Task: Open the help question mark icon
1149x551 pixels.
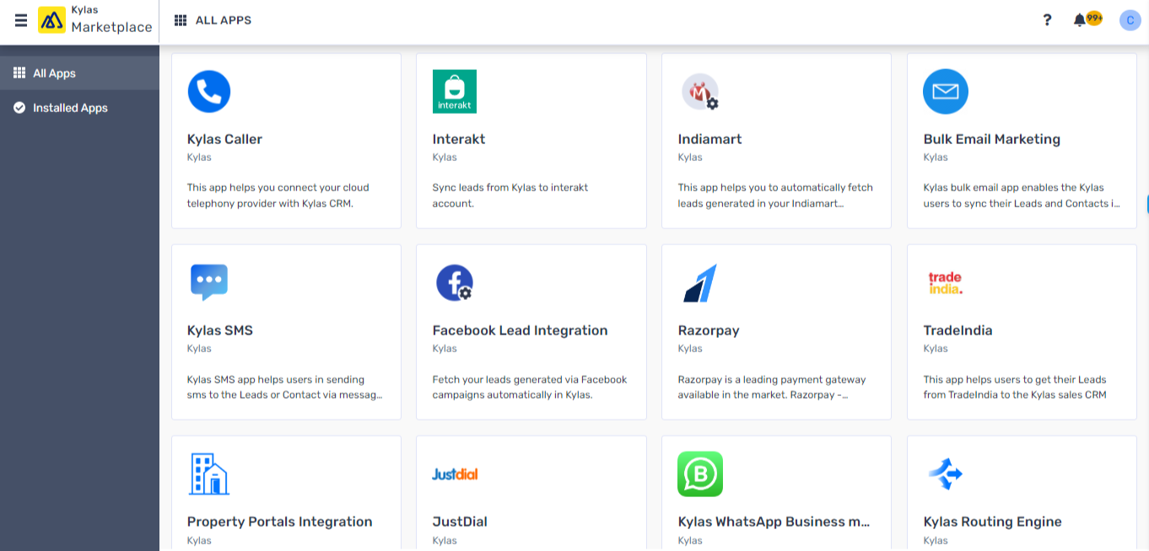Action: tap(1047, 20)
